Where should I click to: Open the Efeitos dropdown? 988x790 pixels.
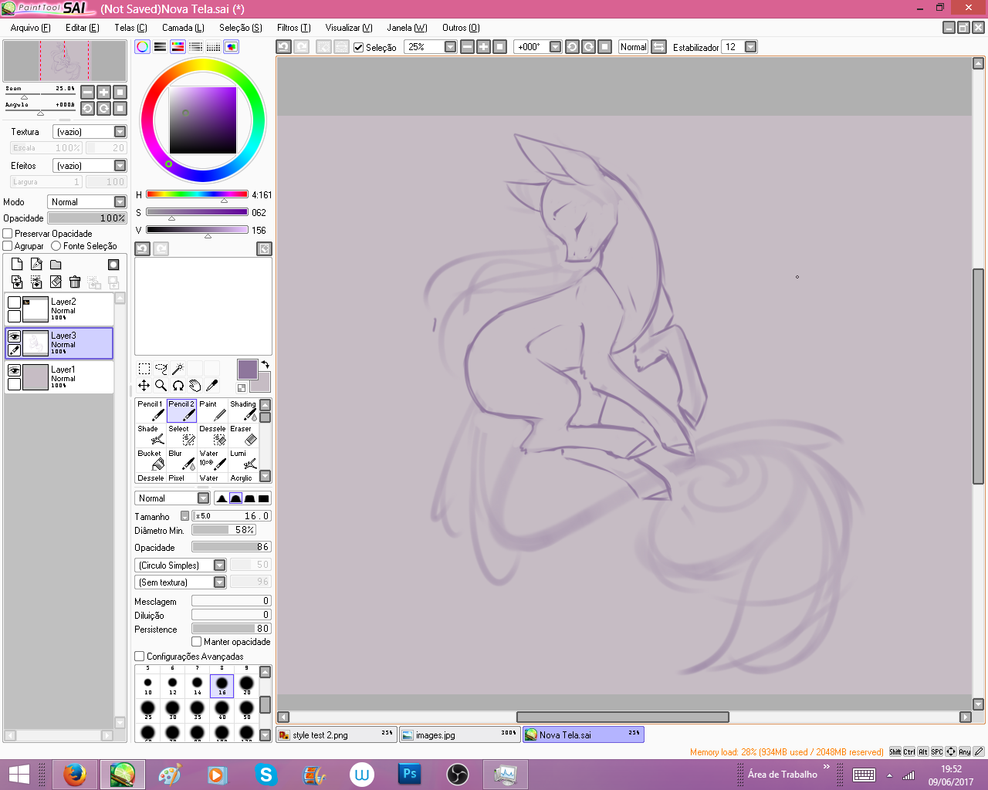pos(120,166)
